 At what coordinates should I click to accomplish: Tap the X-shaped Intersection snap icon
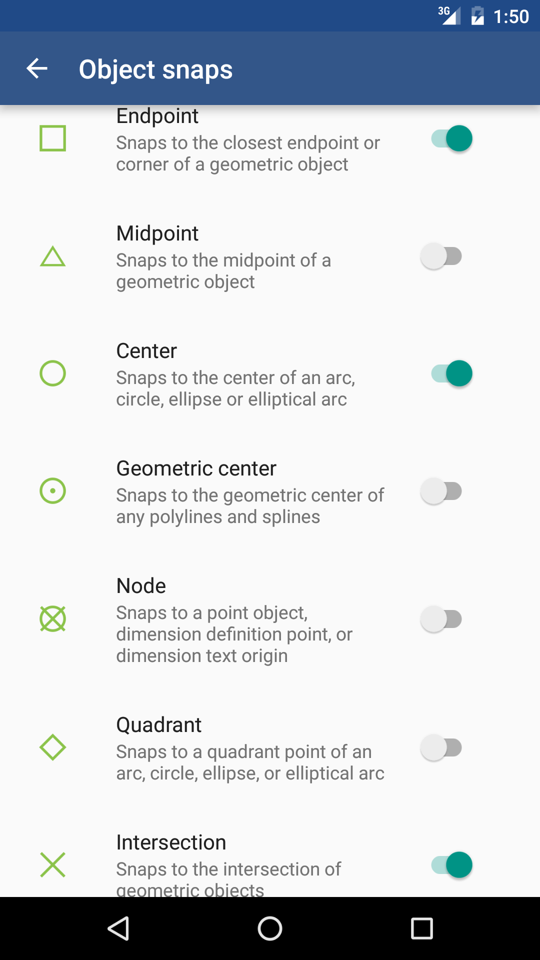[x=52, y=865]
